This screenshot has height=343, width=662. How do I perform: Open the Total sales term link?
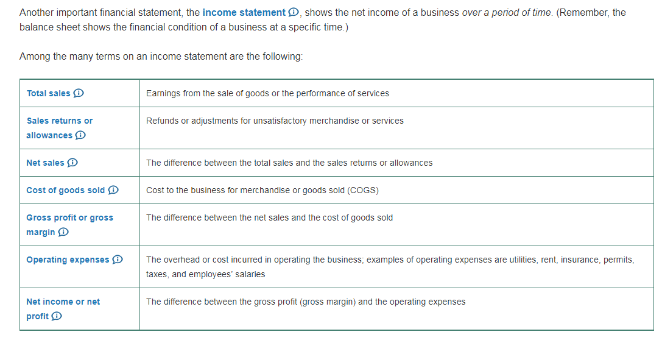pyautogui.click(x=49, y=93)
